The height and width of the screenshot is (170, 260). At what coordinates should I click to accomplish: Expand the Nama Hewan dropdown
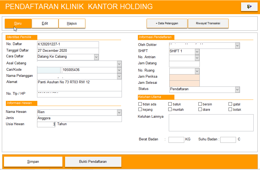[x=119, y=113]
